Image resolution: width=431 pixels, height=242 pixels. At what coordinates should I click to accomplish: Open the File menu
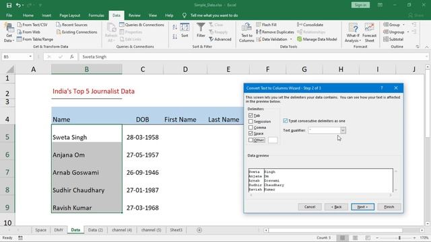click(x=9, y=15)
